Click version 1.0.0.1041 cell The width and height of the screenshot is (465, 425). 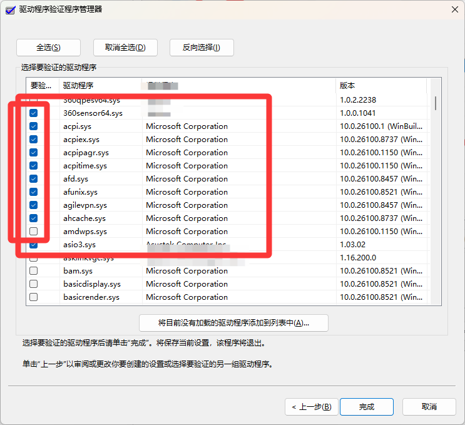(x=357, y=113)
